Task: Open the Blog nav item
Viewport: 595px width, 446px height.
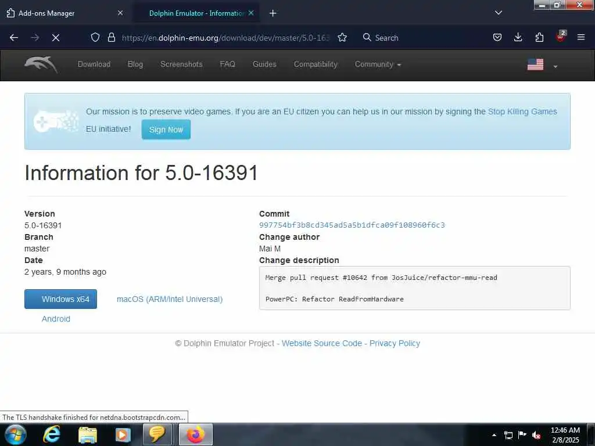Action: pos(135,64)
